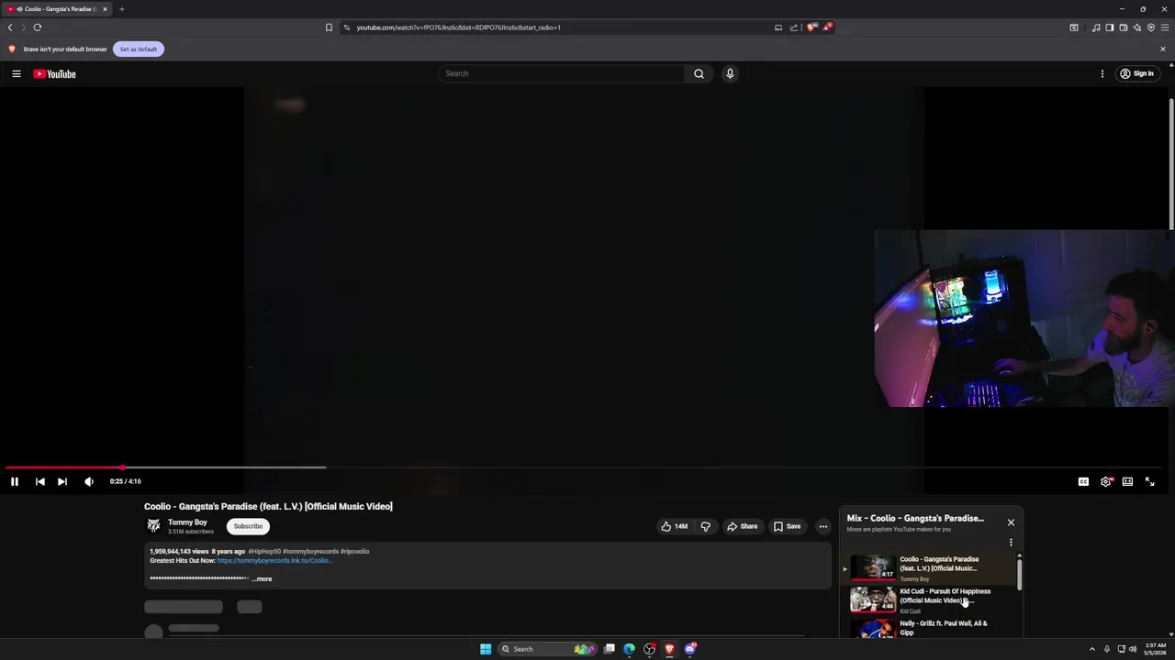The width and height of the screenshot is (1175, 660).
Task: Select Coolio - Gangsta's Paradise in the mix
Action: pyautogui.click(x=930, y=568)
